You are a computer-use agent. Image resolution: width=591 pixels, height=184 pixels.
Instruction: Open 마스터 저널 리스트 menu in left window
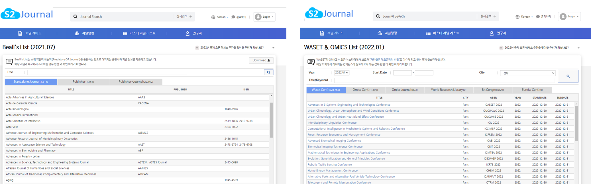coord(139,33)
